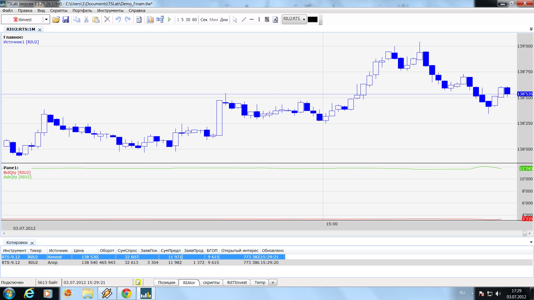Select the text annotation tool

pyautogui.click(x=275, y=19)
